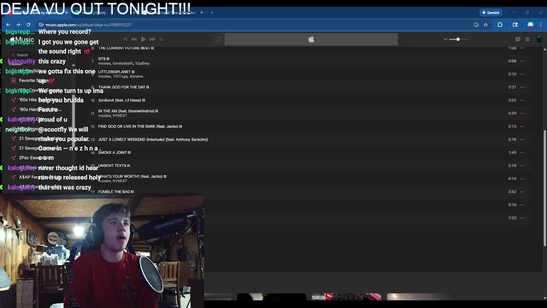Open the lyrics panel icon
The image size is (547, 308).
(x=518, y=39)
